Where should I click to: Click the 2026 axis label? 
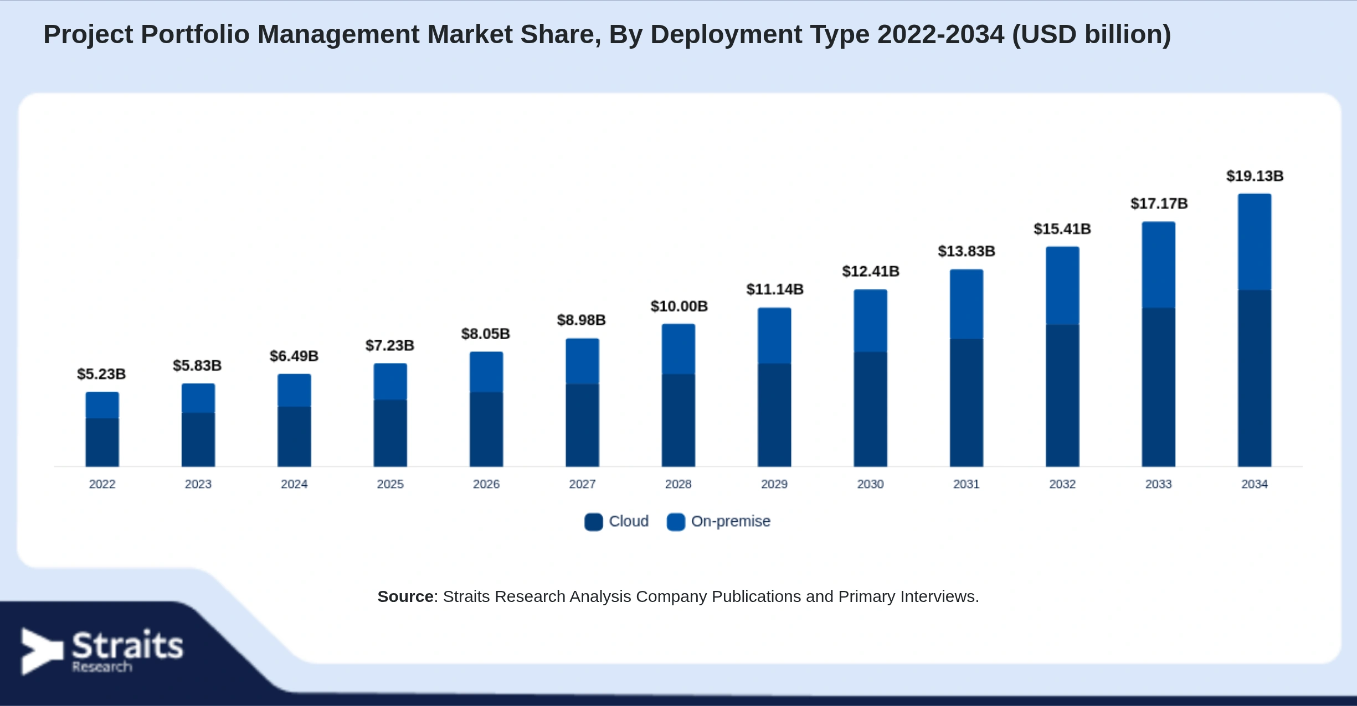pos(486,484)
